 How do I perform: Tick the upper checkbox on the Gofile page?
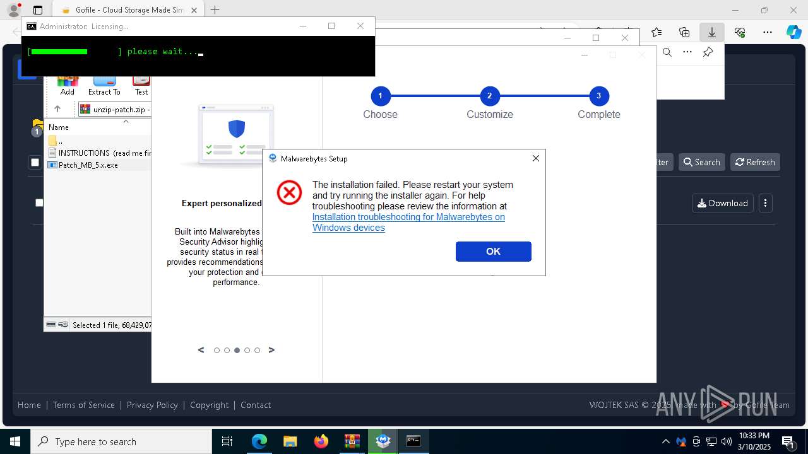35,163
